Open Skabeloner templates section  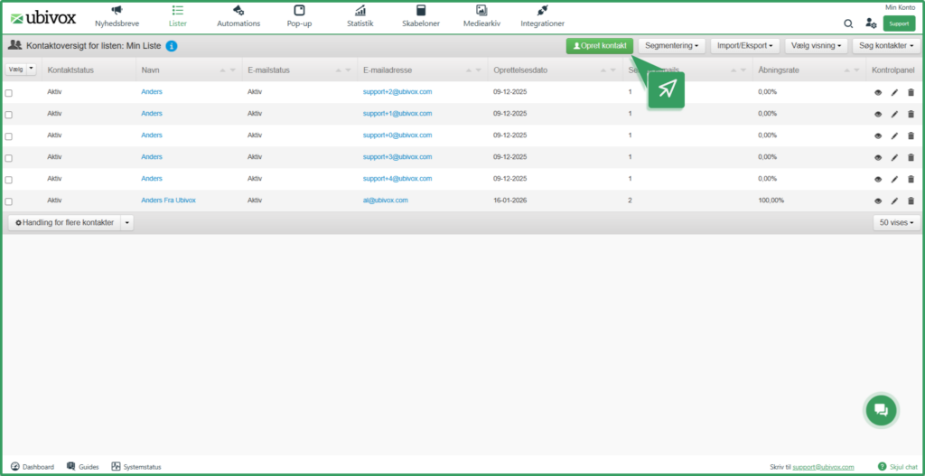click(x=421, y=16)
